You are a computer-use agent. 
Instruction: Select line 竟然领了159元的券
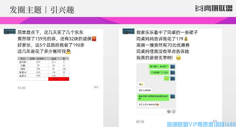37,39
